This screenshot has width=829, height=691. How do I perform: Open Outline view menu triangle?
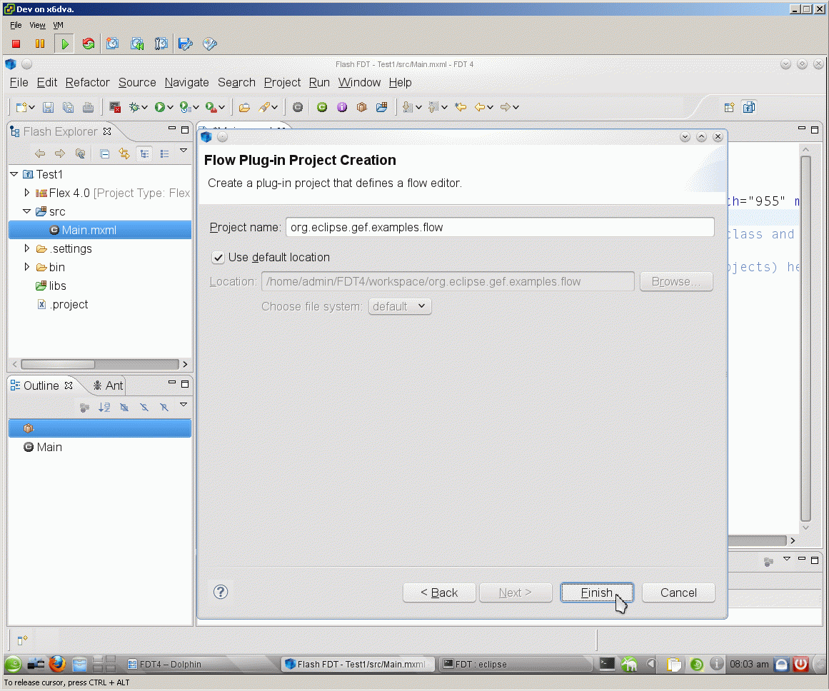(184, 405)
